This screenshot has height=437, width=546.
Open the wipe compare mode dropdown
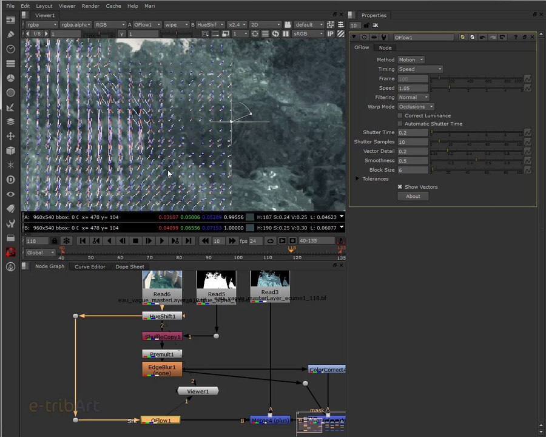tap(176, 25)
